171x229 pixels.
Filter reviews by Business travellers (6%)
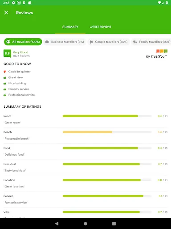click(65, 42)
